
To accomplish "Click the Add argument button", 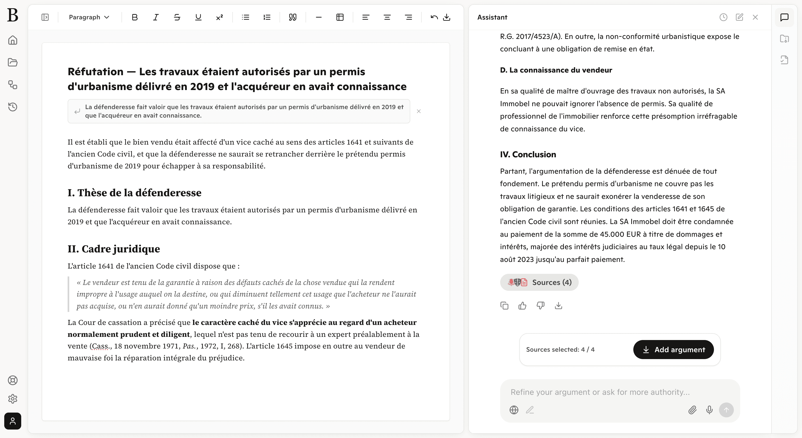I will coord(673,349).
